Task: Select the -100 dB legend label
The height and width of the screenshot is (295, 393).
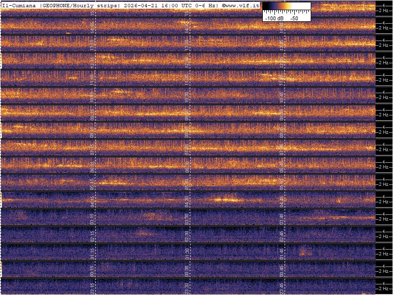Action: click(273, 18)
